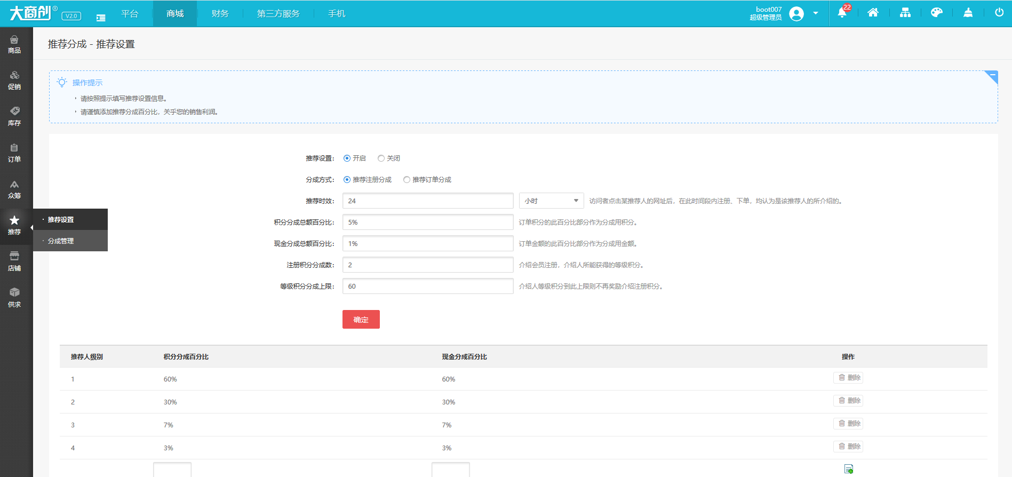The width and height of the screenshot is (1012, 477).
Task: Open 店铺 in the left sidebar
Action: click(14, 261)
